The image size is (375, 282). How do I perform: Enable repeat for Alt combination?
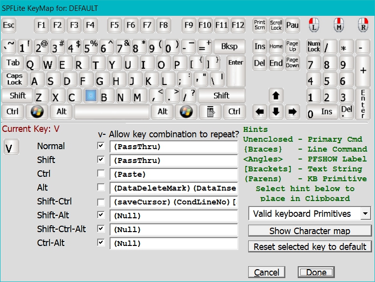click(101, 187)
